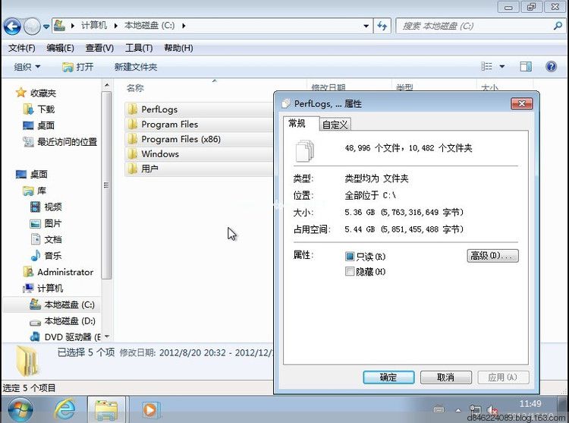This screenshot has width=569, height=423.
Task: Open the 组织 dropdown menu
Action: coord(27,67)
